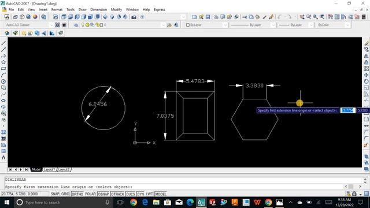The image size is (370, 208).
Task: Switch to the Model tab
Action: (36, 169)
